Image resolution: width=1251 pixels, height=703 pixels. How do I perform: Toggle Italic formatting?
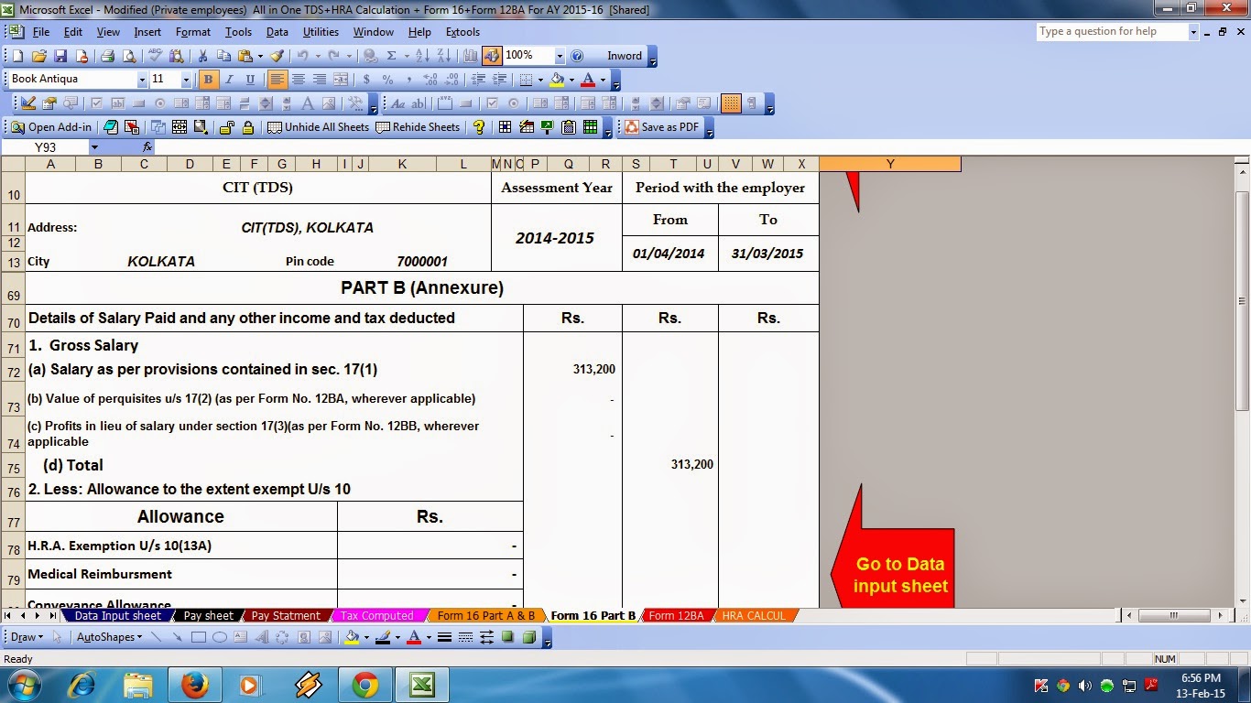pos(229,80)
